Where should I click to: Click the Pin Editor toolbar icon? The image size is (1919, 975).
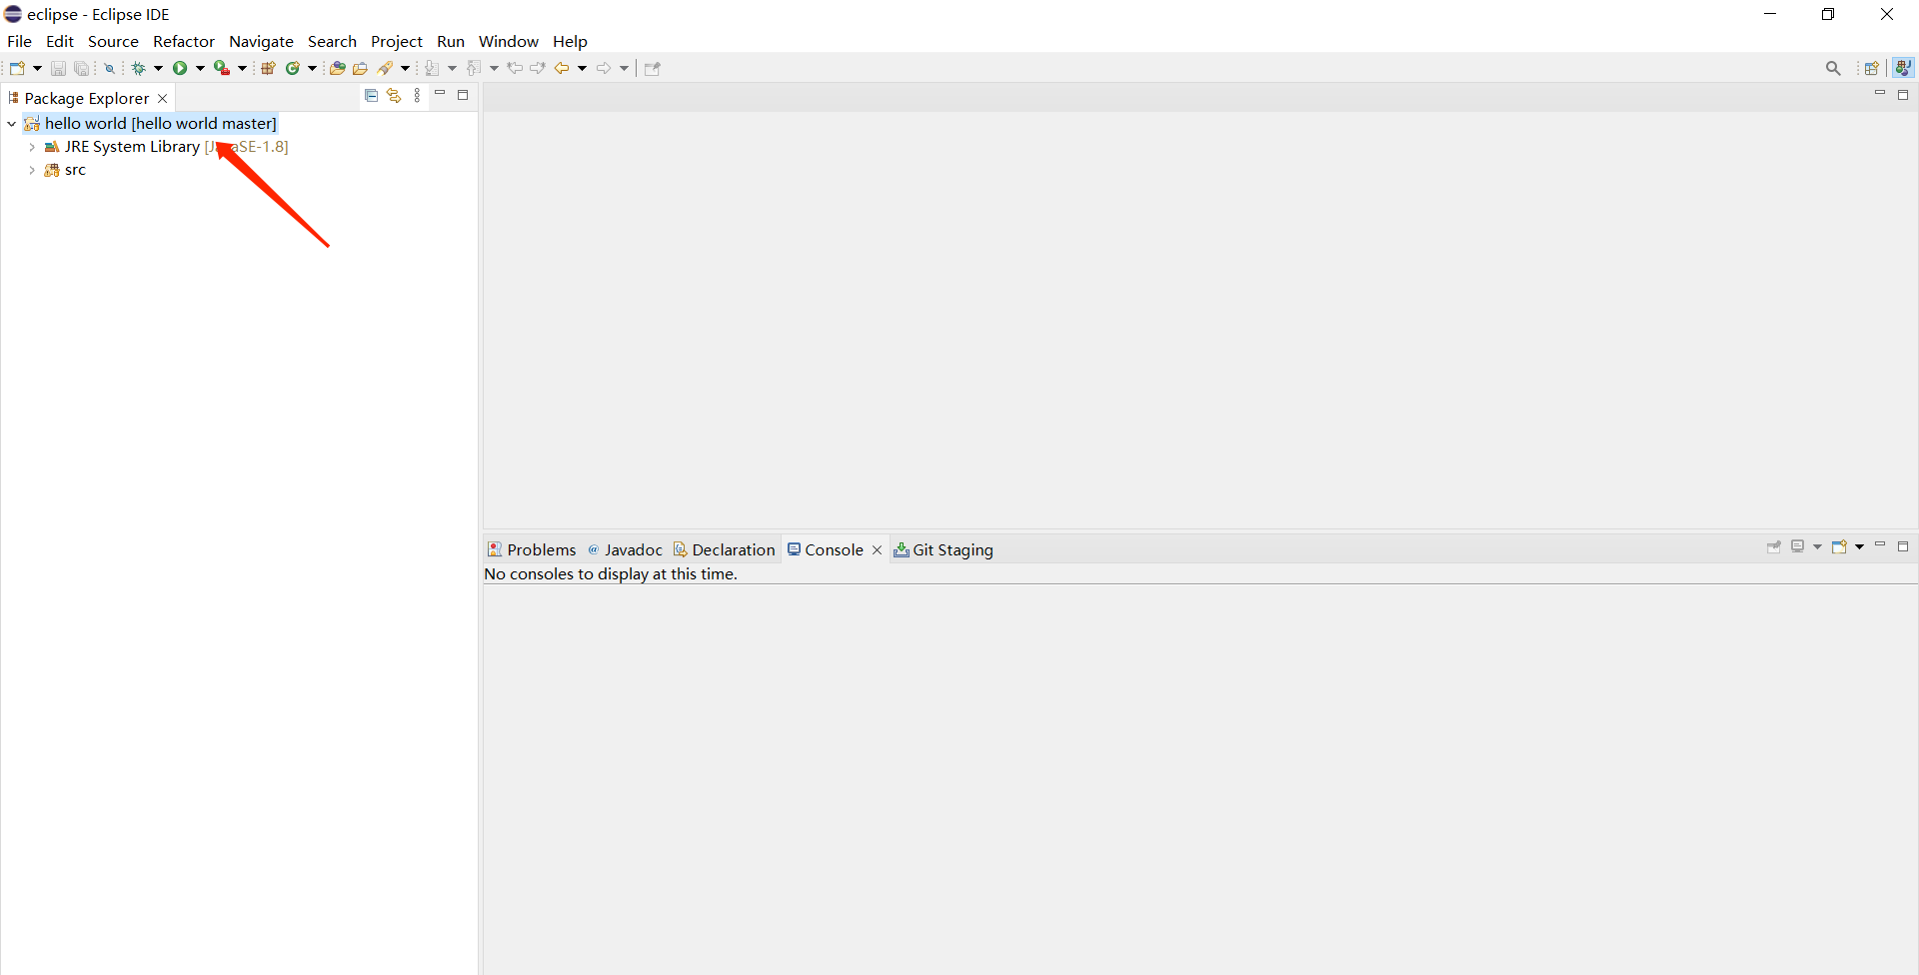[653, 68]
